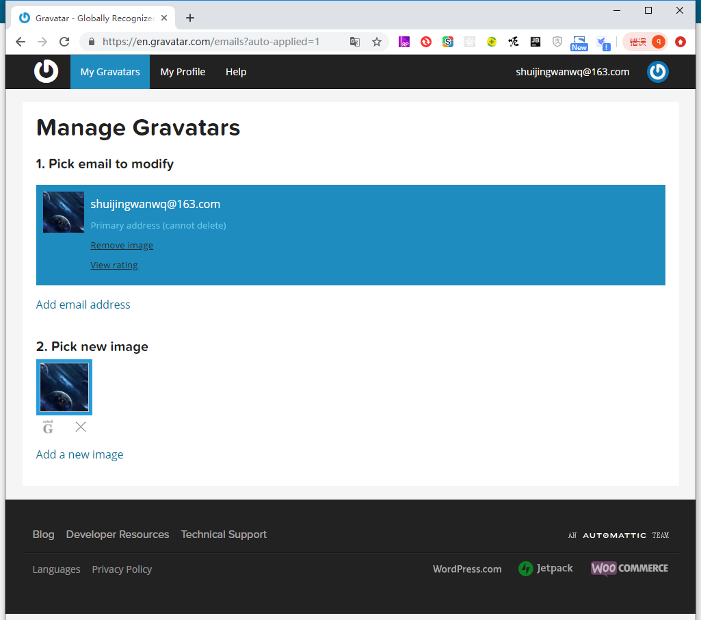
Task: Click the browser forward arrow
Action: point(42,42)
